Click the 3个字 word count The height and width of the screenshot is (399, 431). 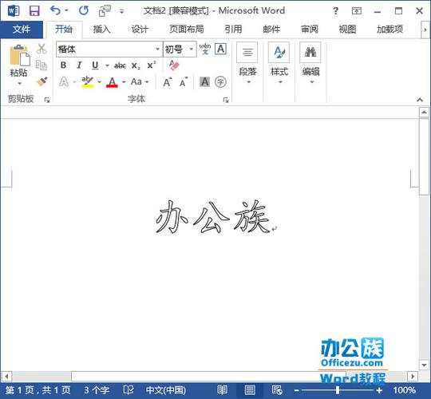[97, 390]
